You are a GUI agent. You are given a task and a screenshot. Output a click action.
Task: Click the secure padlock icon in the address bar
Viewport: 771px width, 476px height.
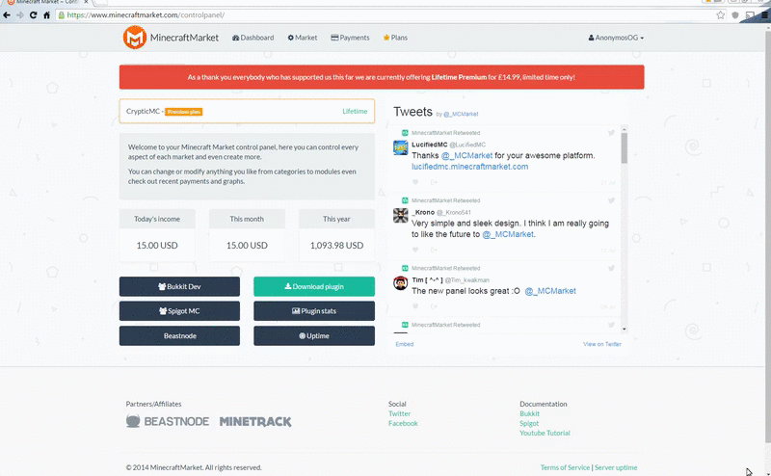tap(62, 15)
